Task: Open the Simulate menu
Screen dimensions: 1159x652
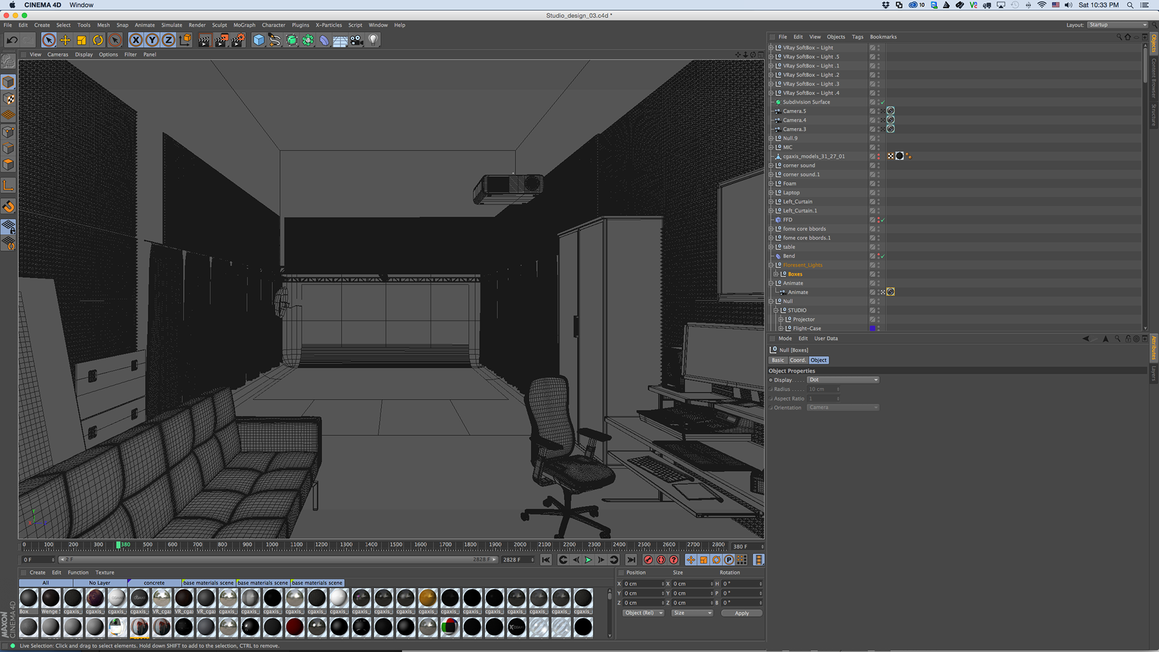Action: point(171,25)
